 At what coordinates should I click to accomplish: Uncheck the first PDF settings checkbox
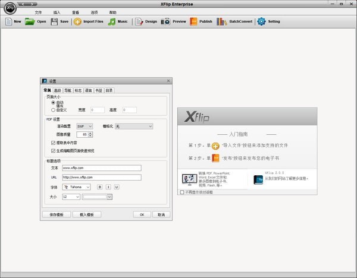(54, 143)
